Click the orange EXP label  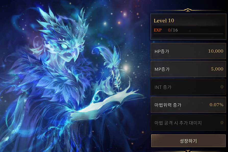[x=158, y=30]
